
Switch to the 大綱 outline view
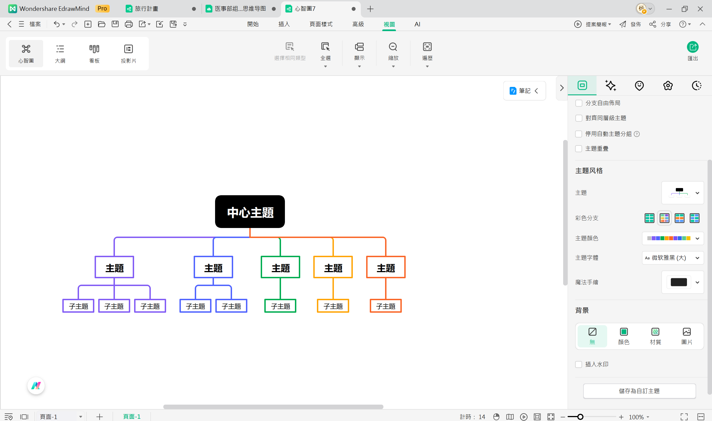click(x=60, y=53)
